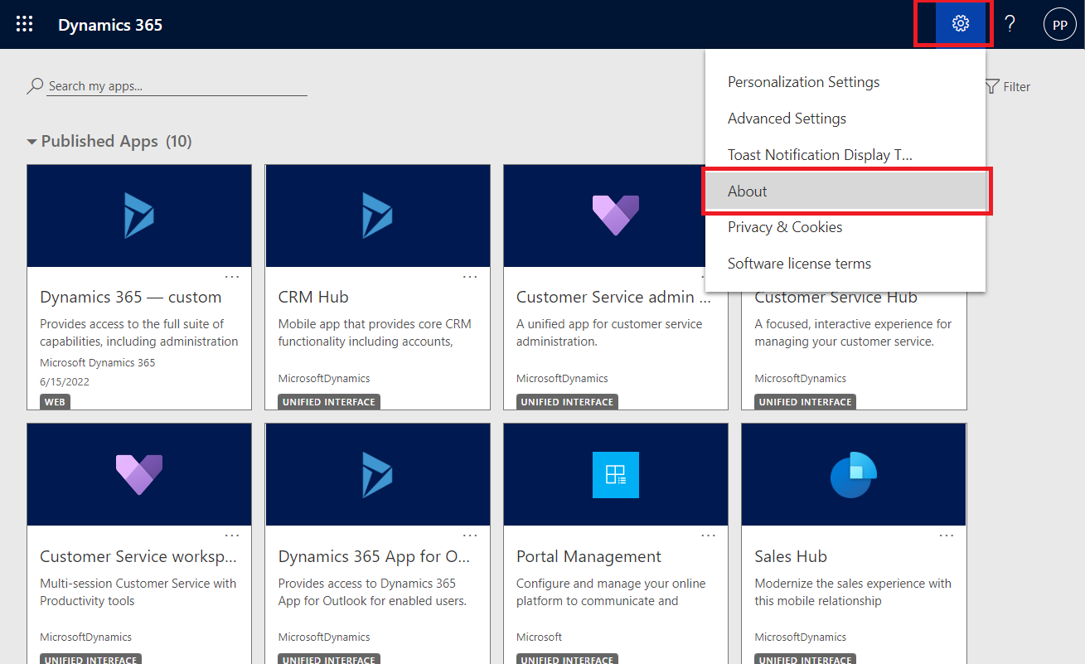Open the CRM Hub app icon
The image size is (1085, 664).
pyautogui.click(x=377, y=216)
